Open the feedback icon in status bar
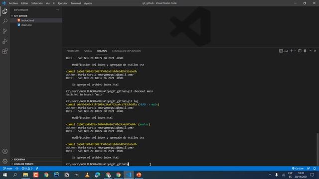Viewport: 319px width, 179px height. [309, 169]
